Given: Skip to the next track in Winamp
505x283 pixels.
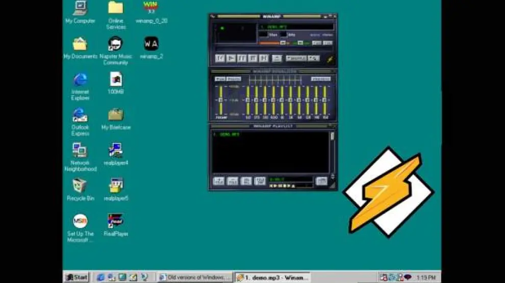Looking at the screenshot, I should coord(263,59).
